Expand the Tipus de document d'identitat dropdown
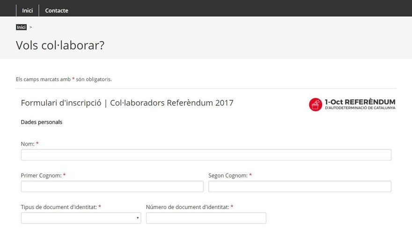The image size is (412, 231). tap(81, 218)
